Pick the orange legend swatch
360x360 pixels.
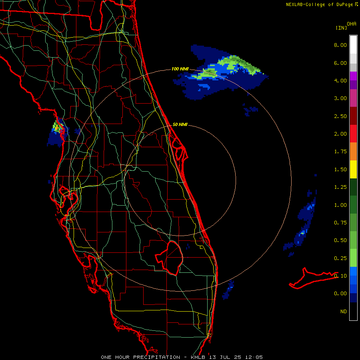tap(353, 152)
